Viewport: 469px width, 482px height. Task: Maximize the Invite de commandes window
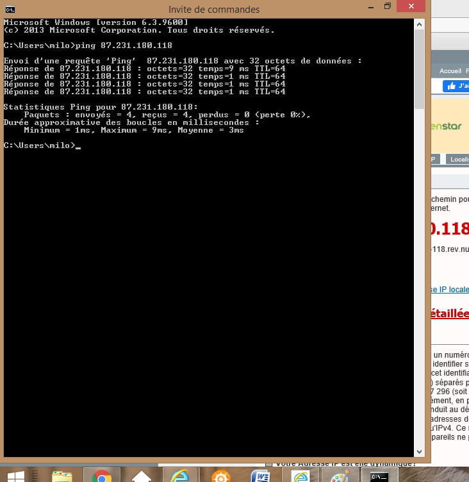388,6
